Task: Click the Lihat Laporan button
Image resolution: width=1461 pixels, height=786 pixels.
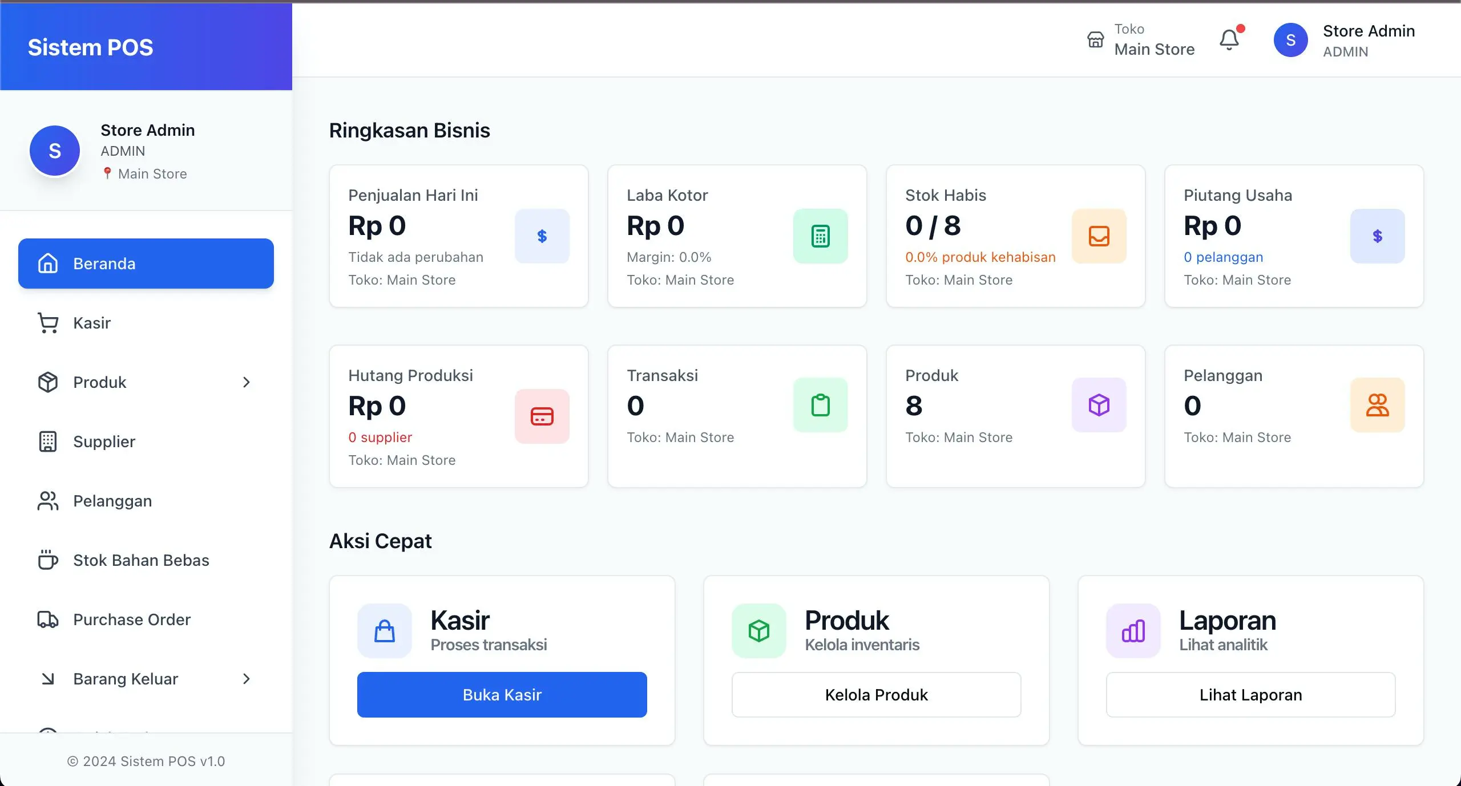Action: (1250, 695)
